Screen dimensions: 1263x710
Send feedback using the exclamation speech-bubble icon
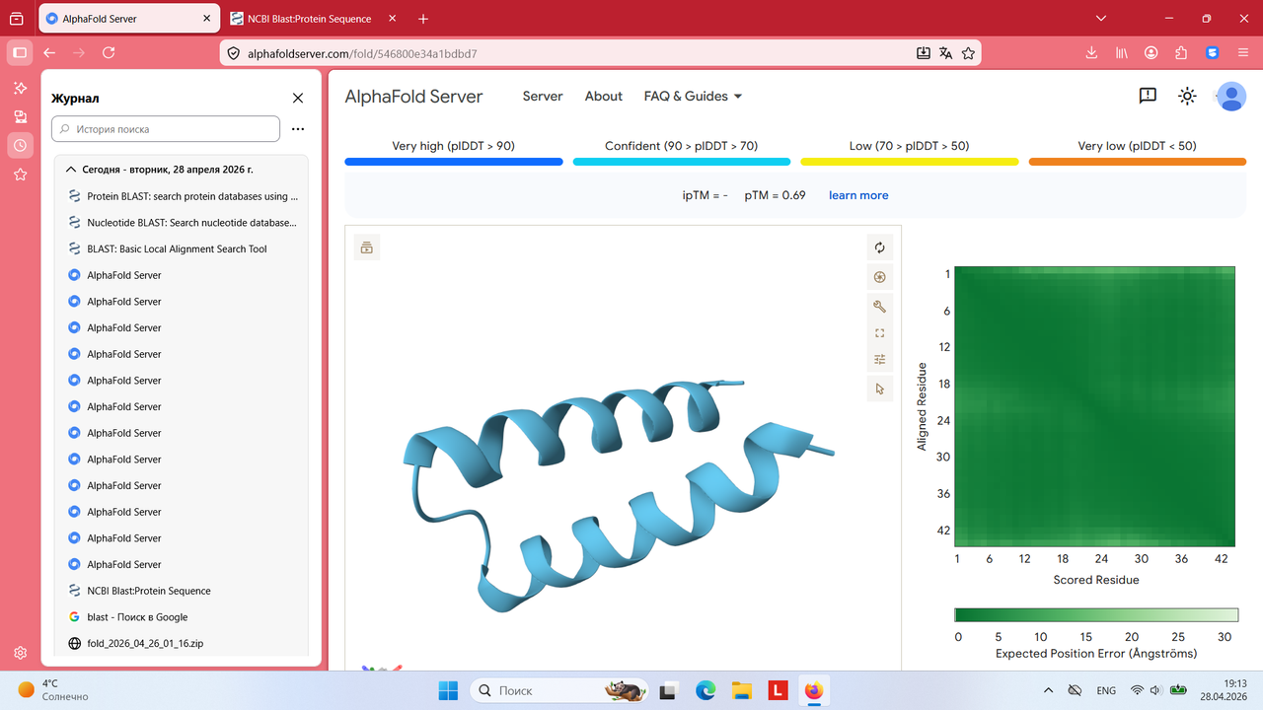(x=1148, y=96)
